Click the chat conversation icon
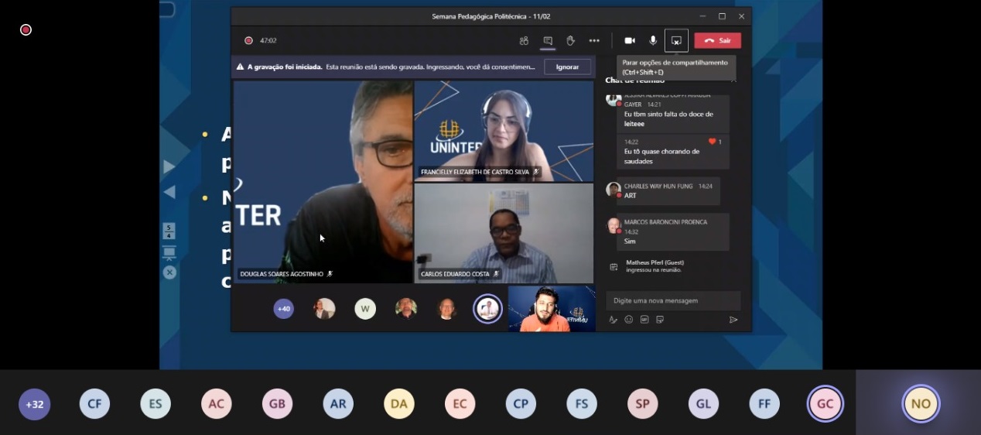Image resolution: width=981 pixels, height=435 pixels. click(548, 41)
